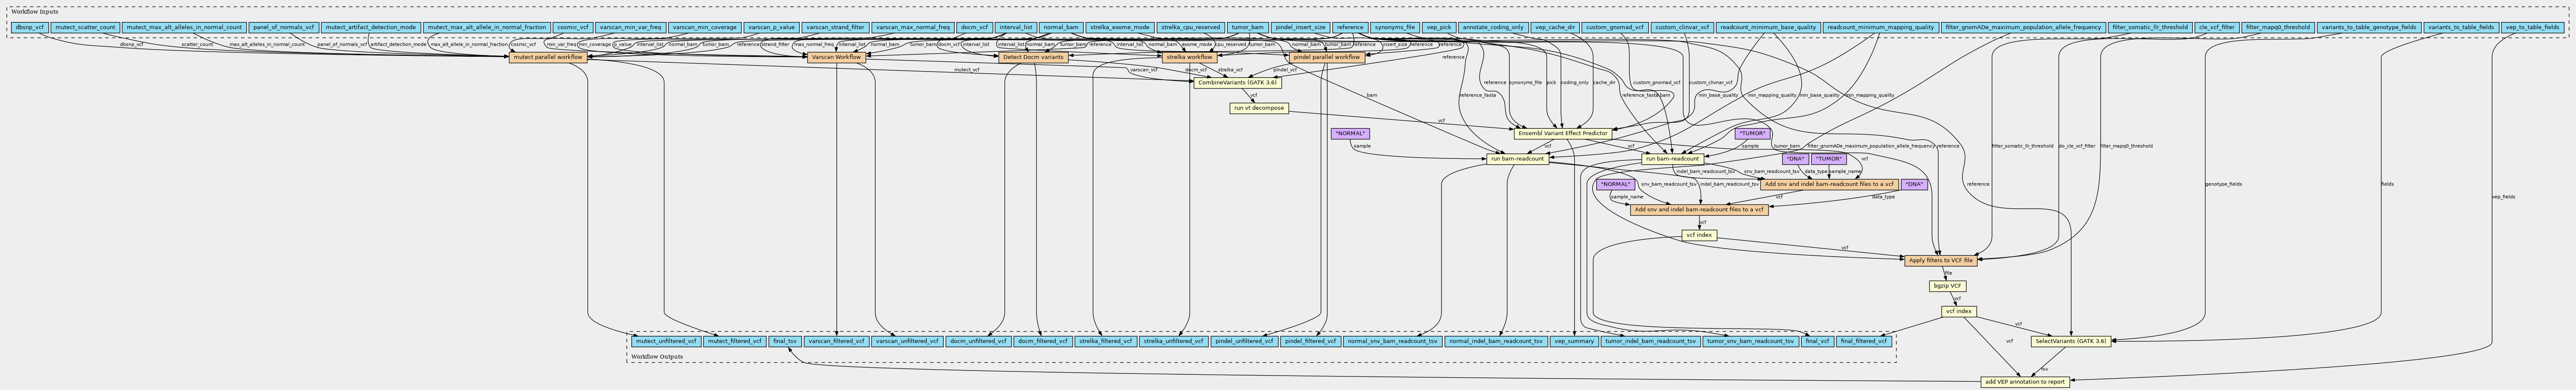Screen dimensions: 2576x390
Task: Select the add VEP annotation to report step
Action: pyautogui.click(x=2024, y=381)
